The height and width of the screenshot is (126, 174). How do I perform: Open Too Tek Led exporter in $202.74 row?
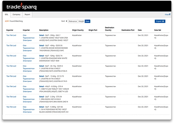[11, 56]
